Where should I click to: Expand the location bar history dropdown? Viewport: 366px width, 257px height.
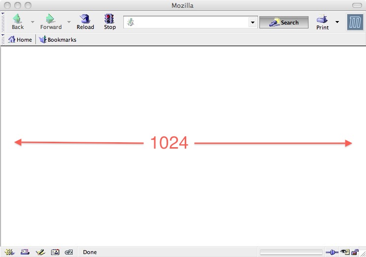[x=253, y=23]
